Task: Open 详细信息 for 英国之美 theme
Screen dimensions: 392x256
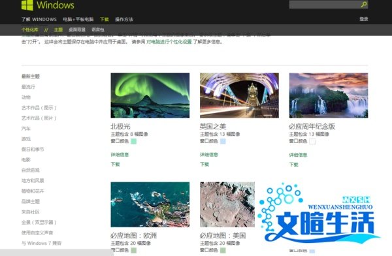Action: tap(209, 155)
